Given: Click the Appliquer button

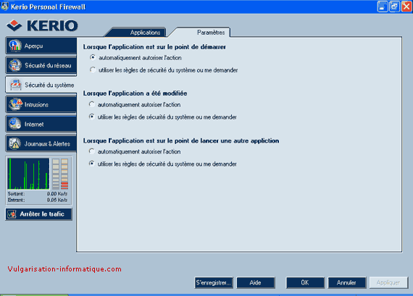Looking at the screenshot, I should (388, 282).
